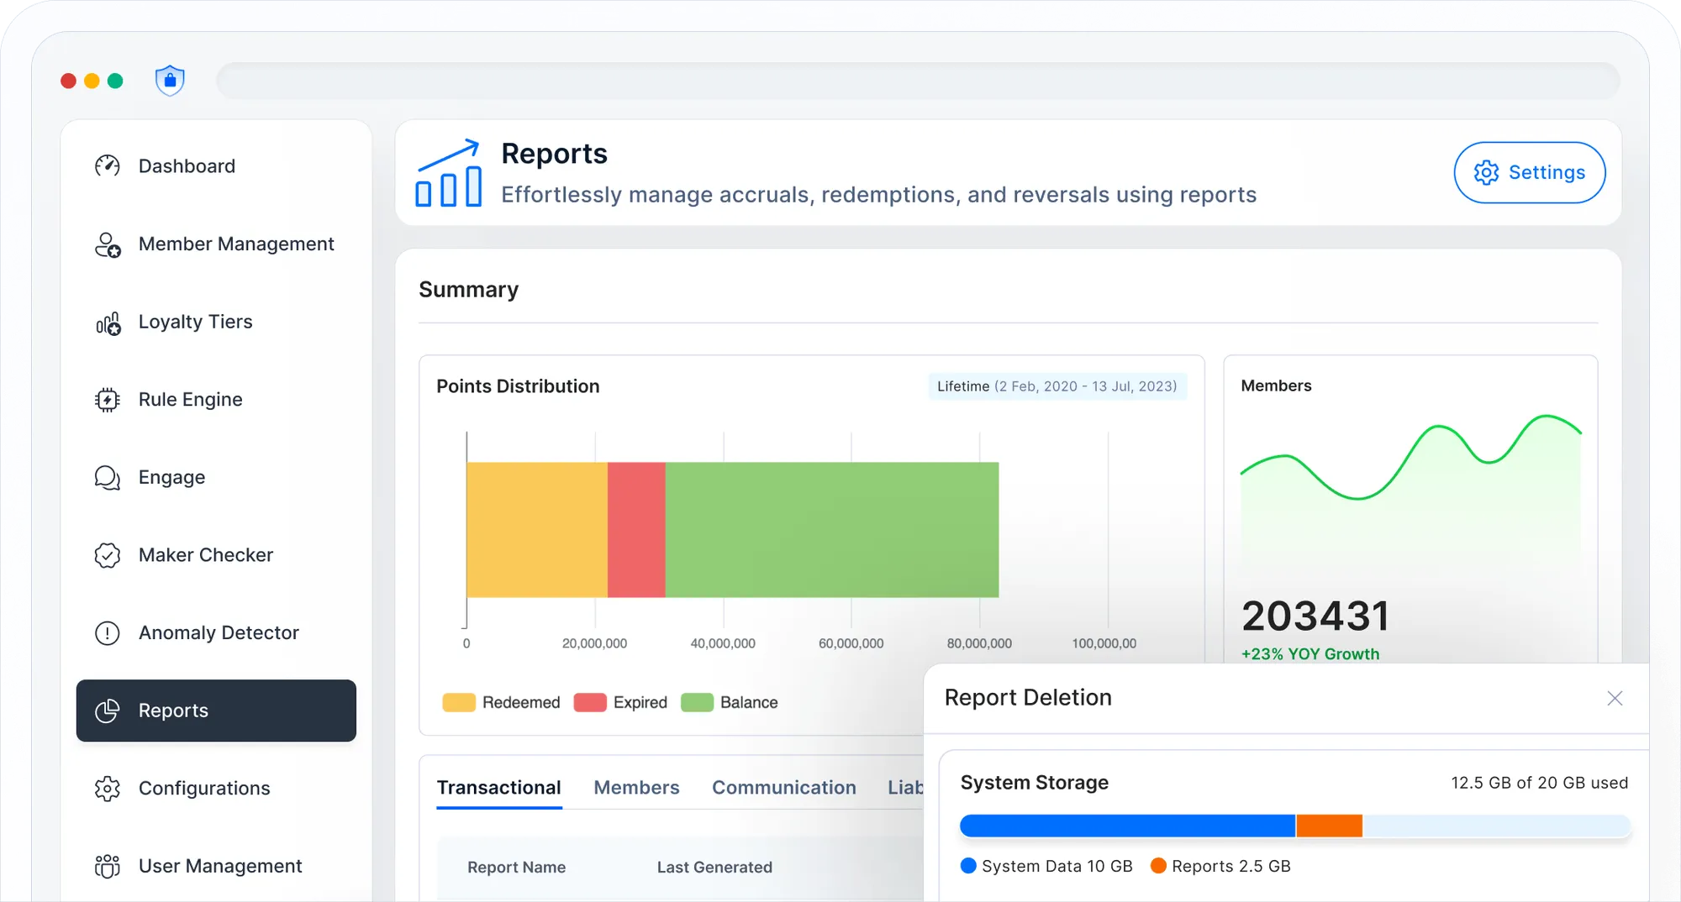The height and width of the screenshot is (902, 1681).
Task: Click the System Storage usage bar
Action: (1294, 826)
